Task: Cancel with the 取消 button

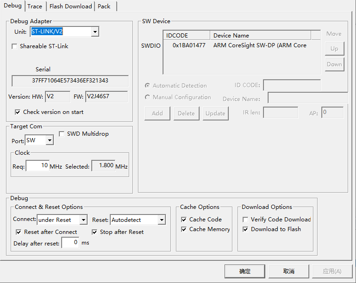Action: coord(289,271)
